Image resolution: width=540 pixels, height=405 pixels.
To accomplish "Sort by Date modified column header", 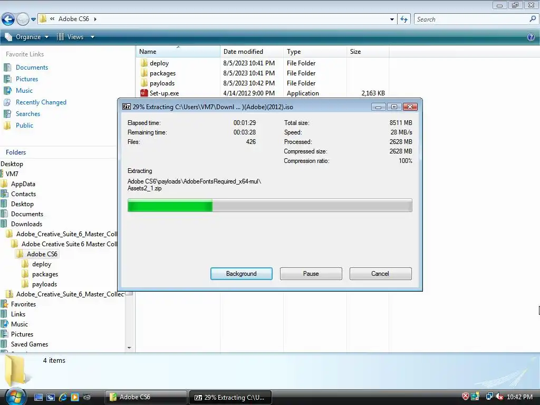I will coord(252,52).
